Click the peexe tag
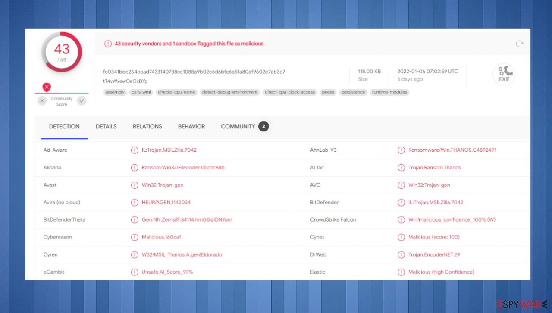This screenshot has width=552, height=313. coord(328,92)
